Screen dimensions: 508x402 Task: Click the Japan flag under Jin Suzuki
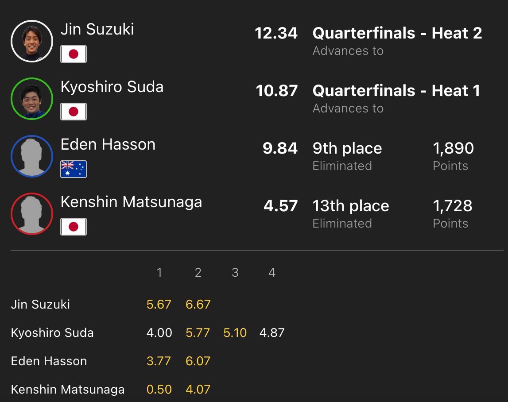(x=74, y=54)
